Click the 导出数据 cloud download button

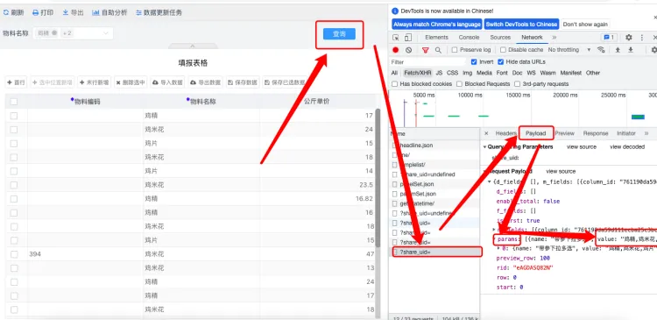pyautogui.click(x=205, y=82)
